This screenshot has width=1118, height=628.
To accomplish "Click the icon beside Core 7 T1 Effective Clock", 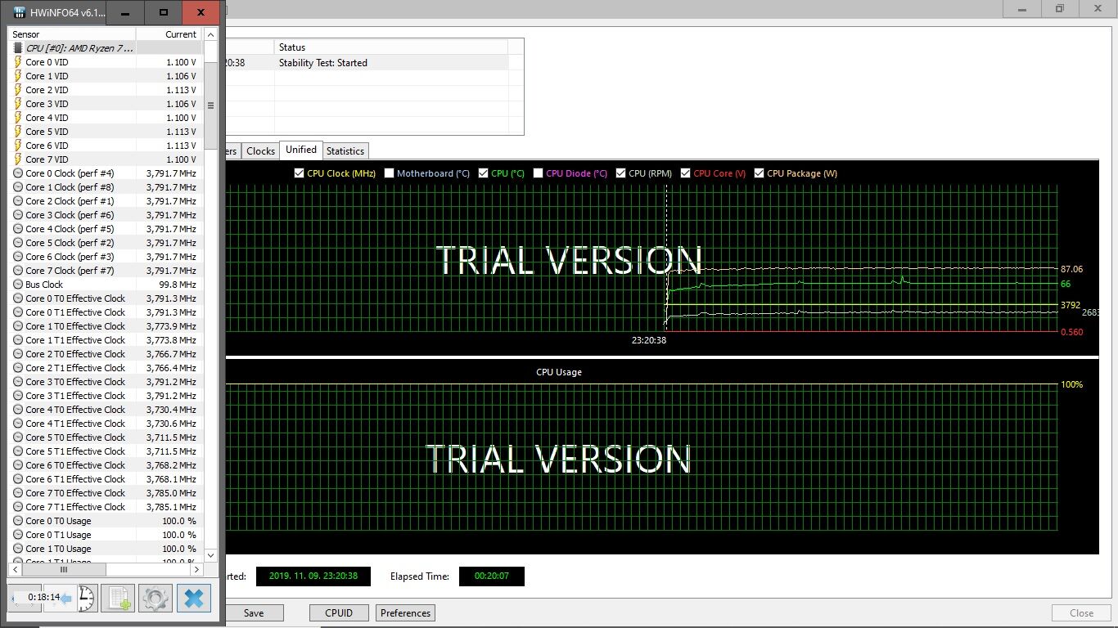I will click(x=18, y=507).
